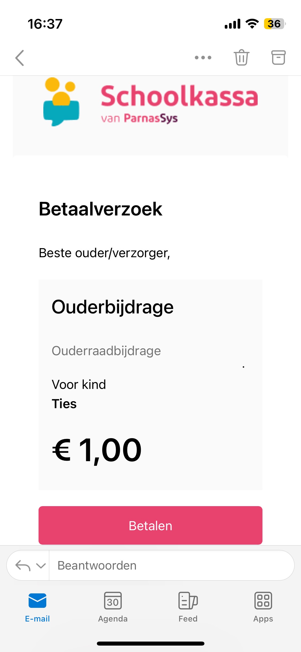Tap the iOS home indicator bar
The image size is (301, 652).
[x=151, y=643]
